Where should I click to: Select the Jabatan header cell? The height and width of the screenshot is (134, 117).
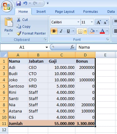pos(38,61)
